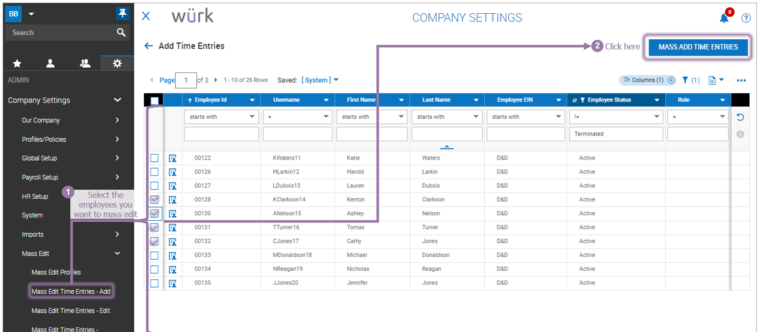Click the pin sidebar icon
760x332 pixels.
122,14
